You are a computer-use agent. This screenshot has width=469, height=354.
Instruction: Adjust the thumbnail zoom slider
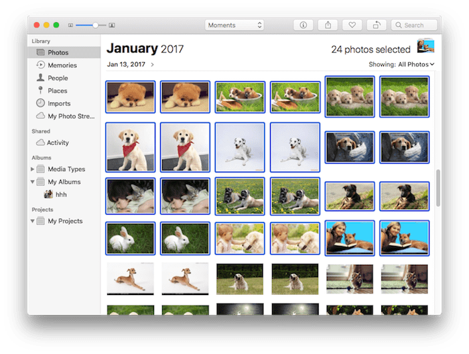tap(95, 25)
